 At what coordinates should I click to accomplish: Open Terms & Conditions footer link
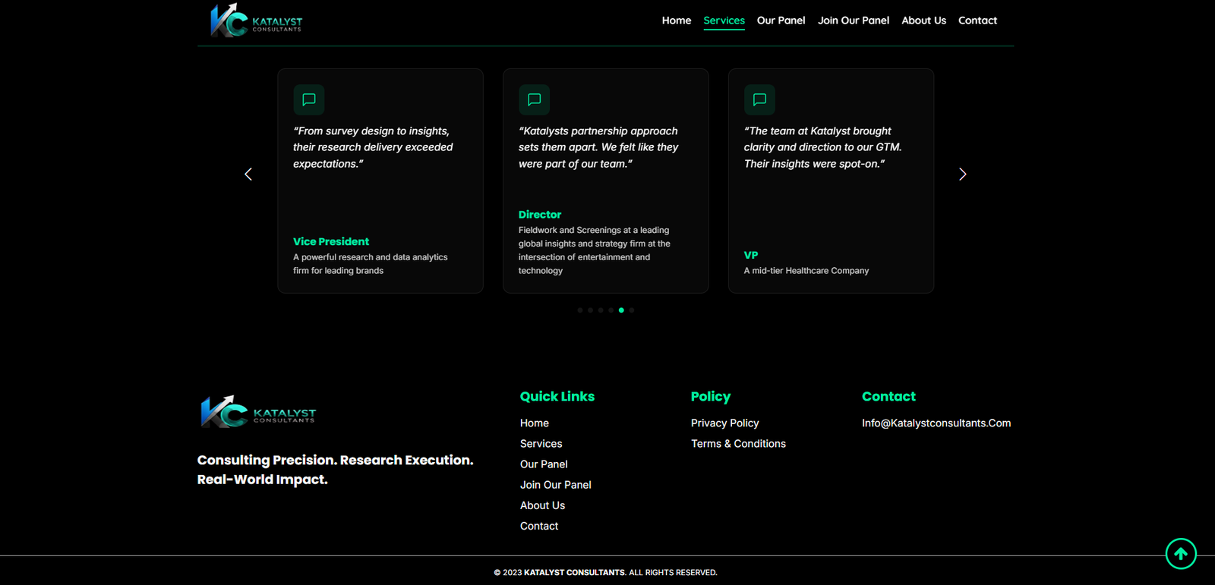pyautogui.click(x=738, y=444)
